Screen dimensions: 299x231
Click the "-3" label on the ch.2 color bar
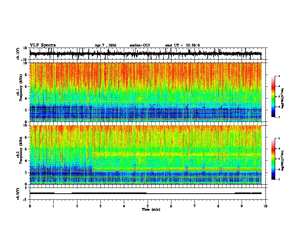[x=279, y=139]
